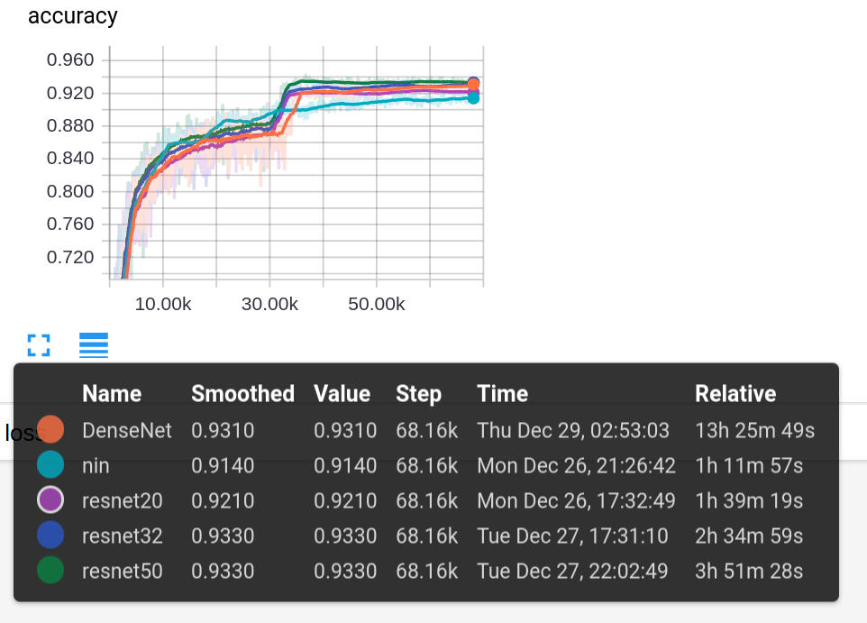Click the nin smoothed value 0.9140
The width and height of the screenshot is (867, 623).
point(223,466)
